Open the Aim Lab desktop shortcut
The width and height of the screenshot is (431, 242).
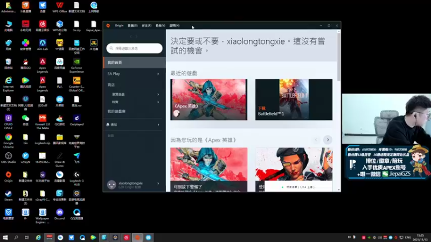point(43,45)
